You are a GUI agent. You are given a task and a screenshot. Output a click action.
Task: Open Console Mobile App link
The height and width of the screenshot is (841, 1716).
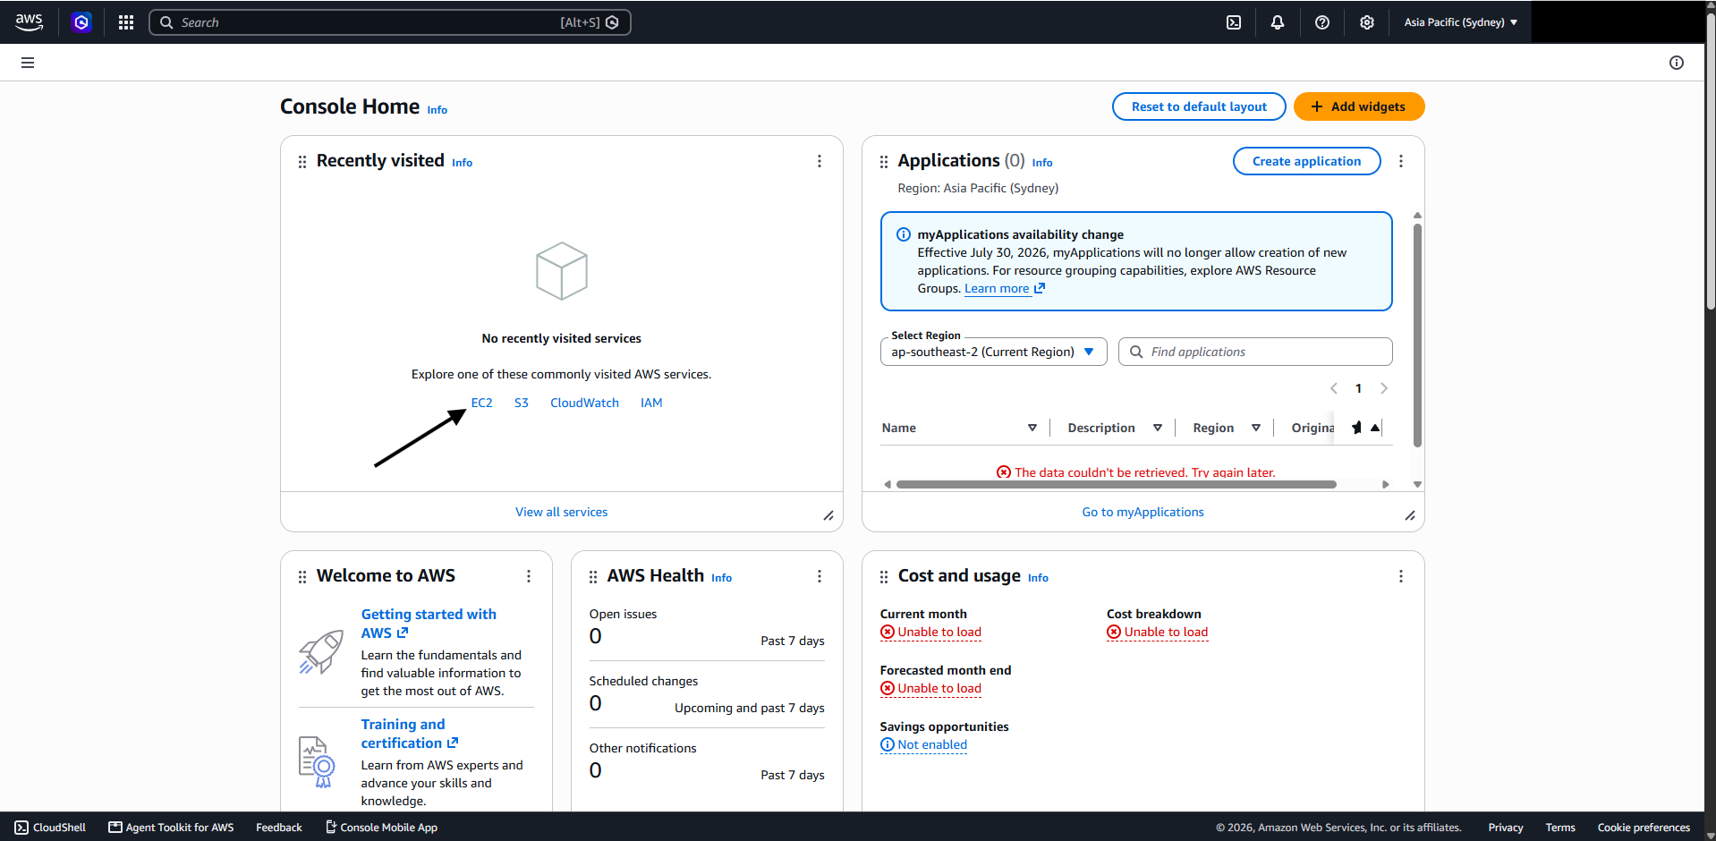(381, 828)
